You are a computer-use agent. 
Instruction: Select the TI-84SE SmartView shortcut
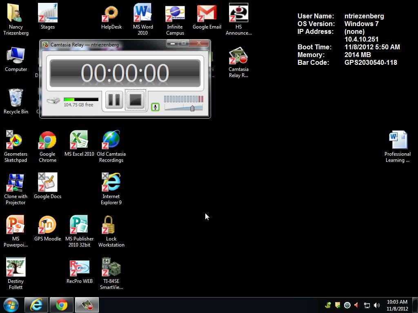click(111, 273)
